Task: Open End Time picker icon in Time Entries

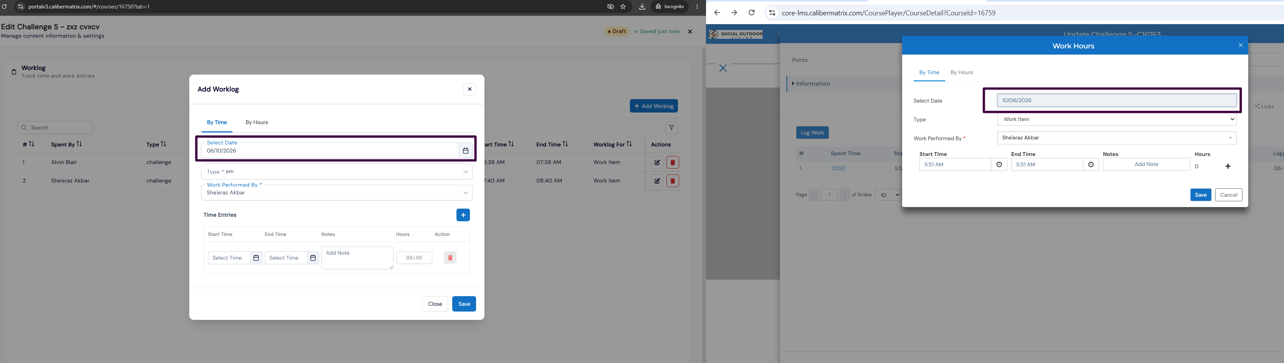Action: [313, 258]
